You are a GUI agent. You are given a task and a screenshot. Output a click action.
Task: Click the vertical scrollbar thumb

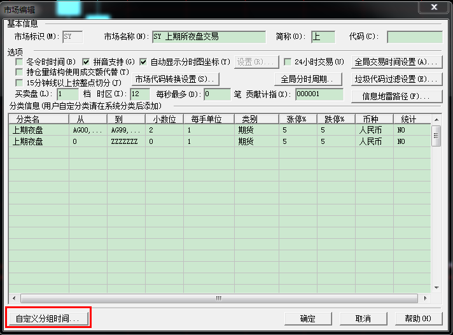[x=436, y=136]
